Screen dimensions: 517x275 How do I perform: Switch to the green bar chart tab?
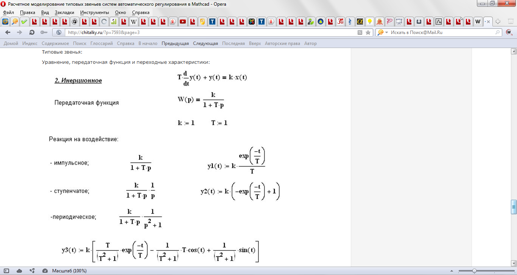114,21
